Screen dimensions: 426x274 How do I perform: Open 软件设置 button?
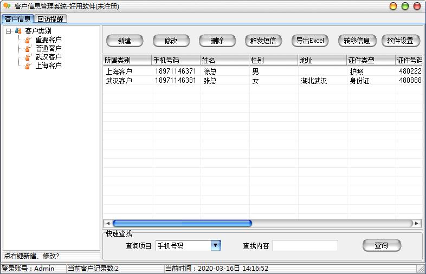[401, 41]
